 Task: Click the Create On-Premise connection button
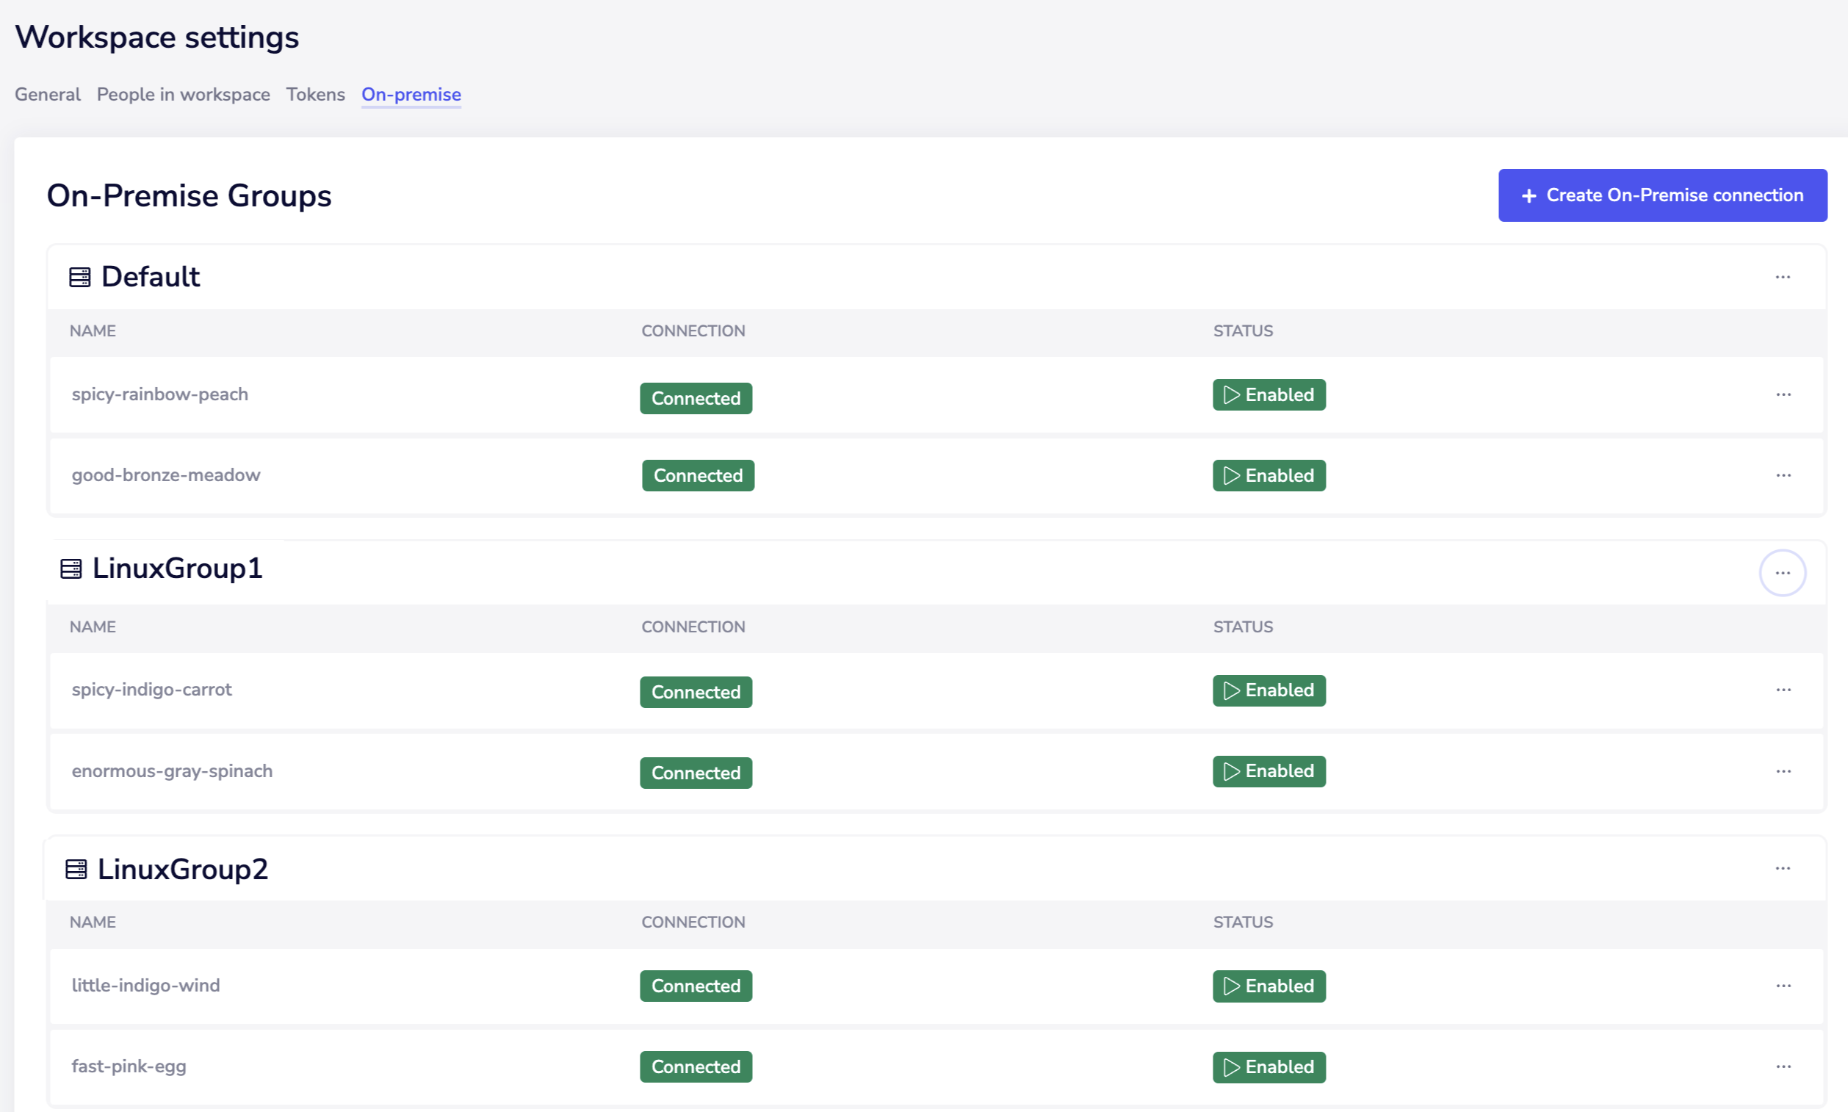point(1662,195)
